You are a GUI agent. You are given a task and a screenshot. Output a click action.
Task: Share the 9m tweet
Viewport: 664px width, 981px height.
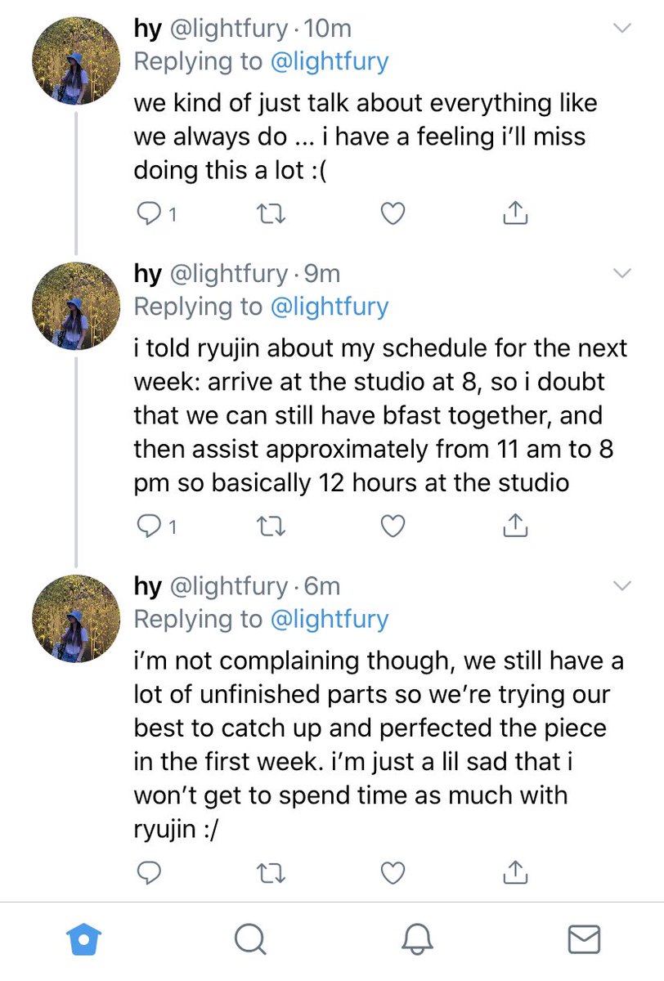(x=514, y=527)
